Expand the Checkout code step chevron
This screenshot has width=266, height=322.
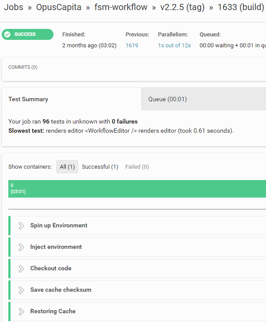tap(21, 269)
